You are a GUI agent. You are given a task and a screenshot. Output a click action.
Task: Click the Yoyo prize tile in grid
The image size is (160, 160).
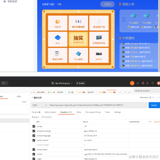78,55
